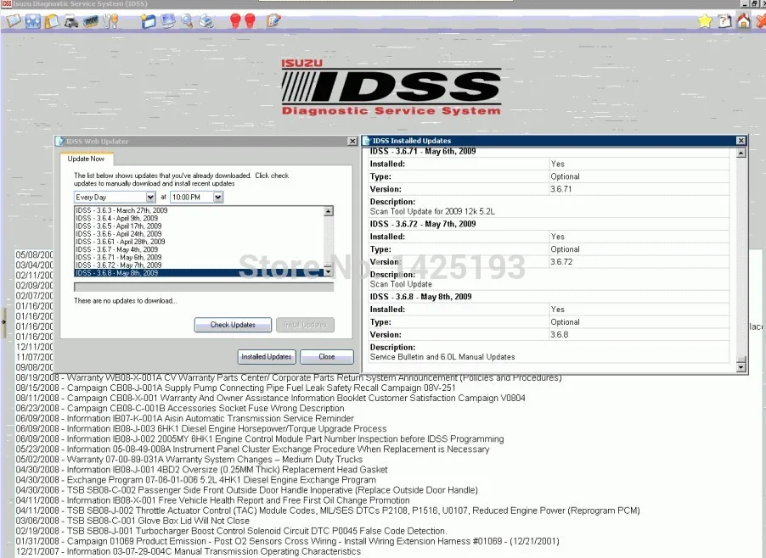766x558 pixels.
Task: Open the service manual book icon
Action: [x=14, y=21]
